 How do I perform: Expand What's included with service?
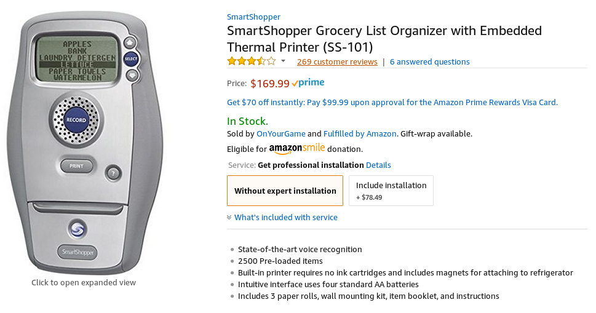(285, 217)
